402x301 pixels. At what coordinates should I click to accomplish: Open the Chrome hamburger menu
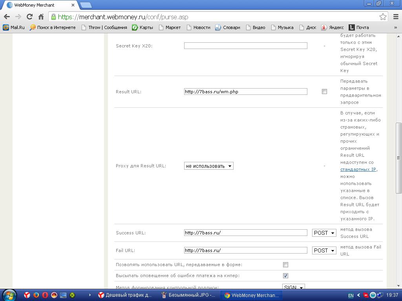(x=395, y=16)
